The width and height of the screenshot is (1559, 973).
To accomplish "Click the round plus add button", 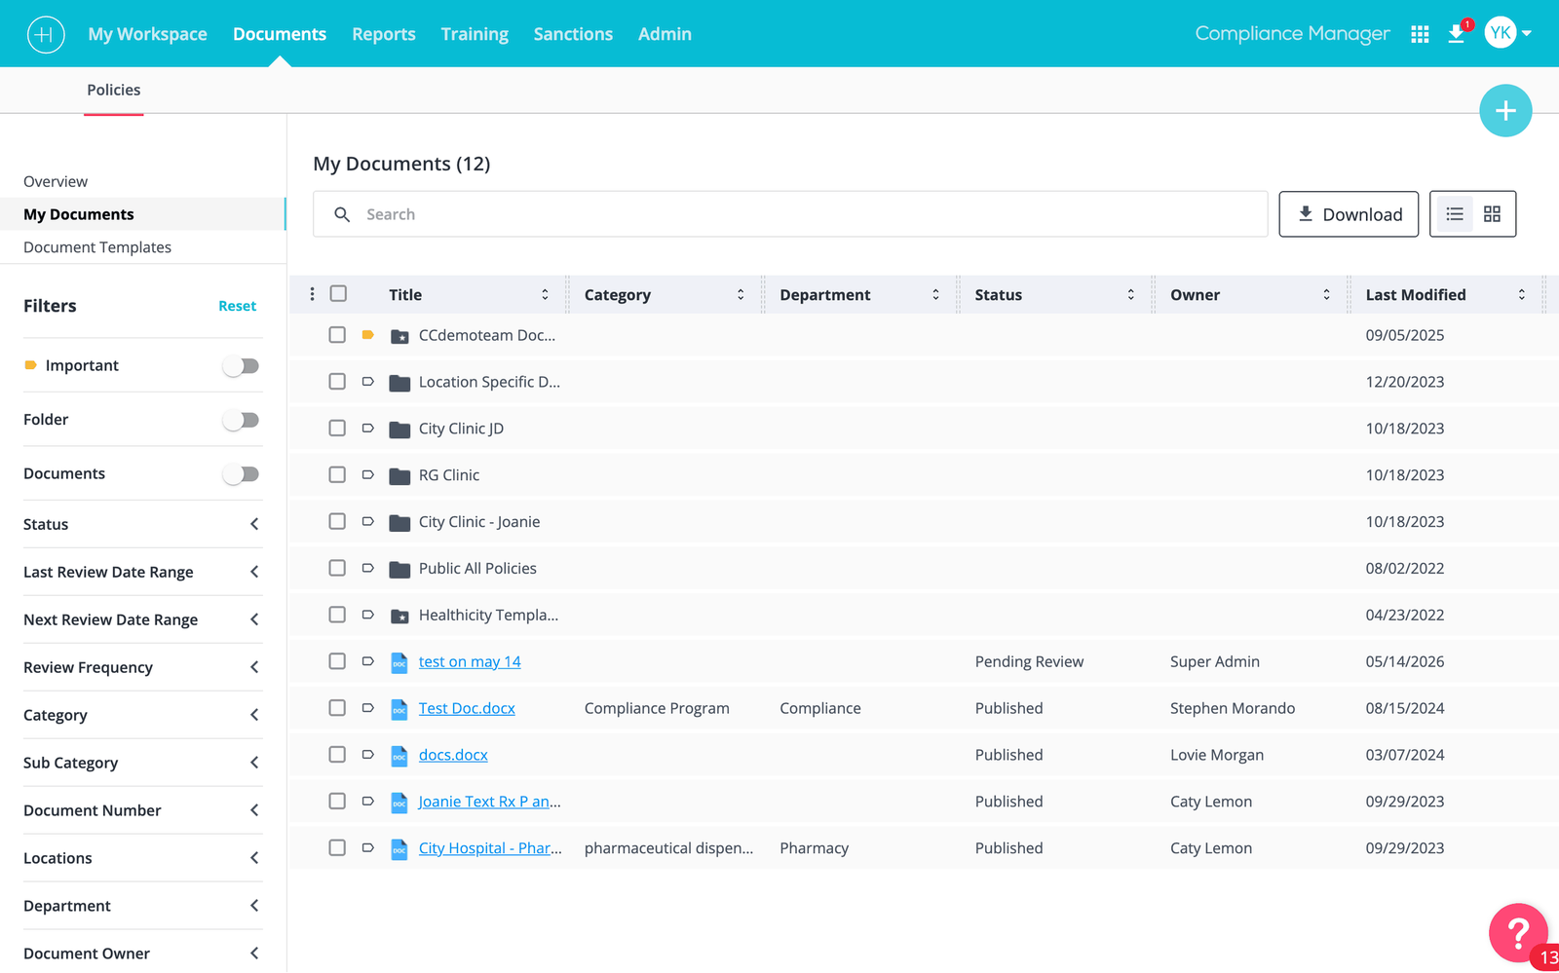I will (1505, 111).
